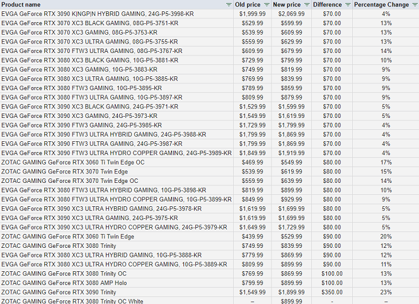Select 3090 XC3 ULTRA GAMING 3975 cell
The width and height of the screenshot is (419, 304).
[x=117, y=218]
